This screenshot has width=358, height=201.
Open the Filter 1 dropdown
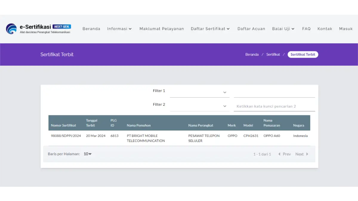click(x=200, y=92)
